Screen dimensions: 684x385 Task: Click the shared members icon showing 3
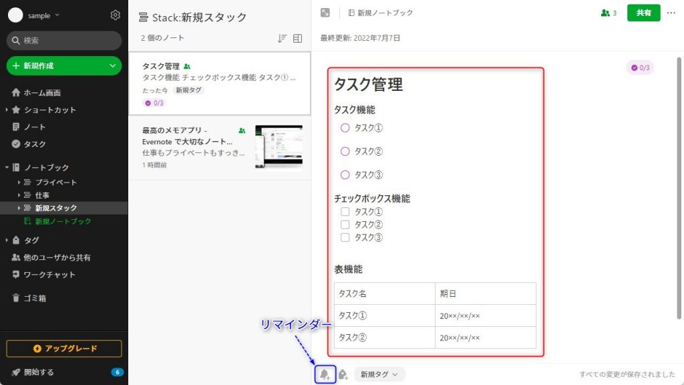[x=609, y=13]
